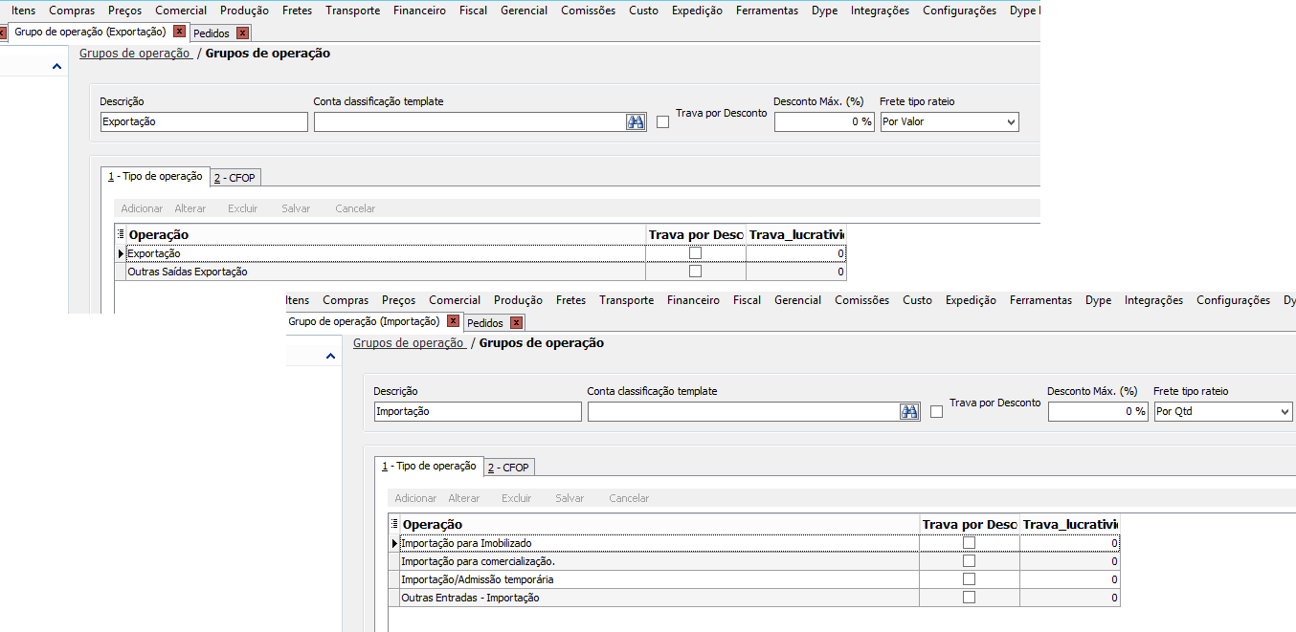Viewport: 1296px width, 632px height.
Task: Check Trava por Desconto for Exportação row
Action: click(x=695, y=253)
